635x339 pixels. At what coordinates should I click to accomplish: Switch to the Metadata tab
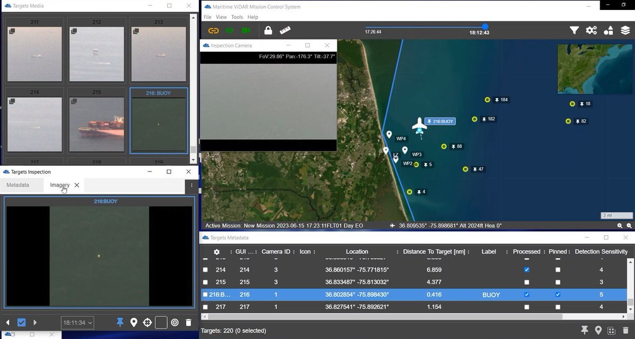(x=17, y=185)
